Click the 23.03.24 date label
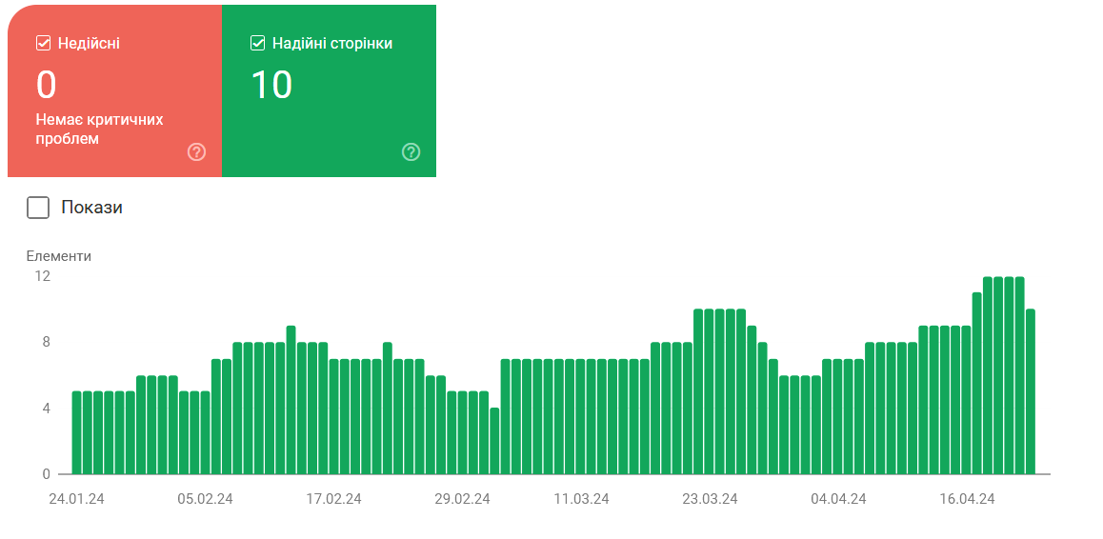Screen dimensions: 1103x539 [x=710, y=499]
